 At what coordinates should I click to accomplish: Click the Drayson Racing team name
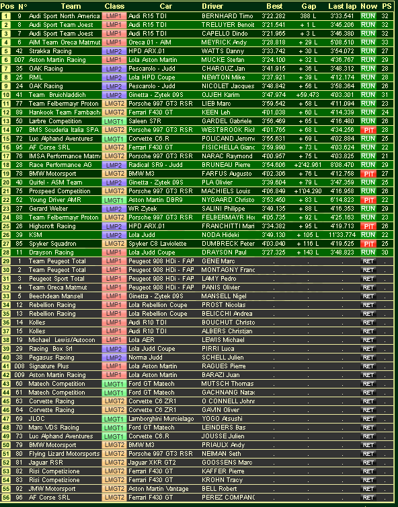pos(51,252)
